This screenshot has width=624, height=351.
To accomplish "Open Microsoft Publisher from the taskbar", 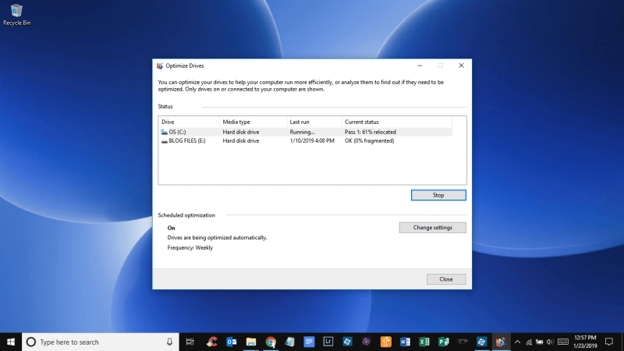I will point(444,342).
